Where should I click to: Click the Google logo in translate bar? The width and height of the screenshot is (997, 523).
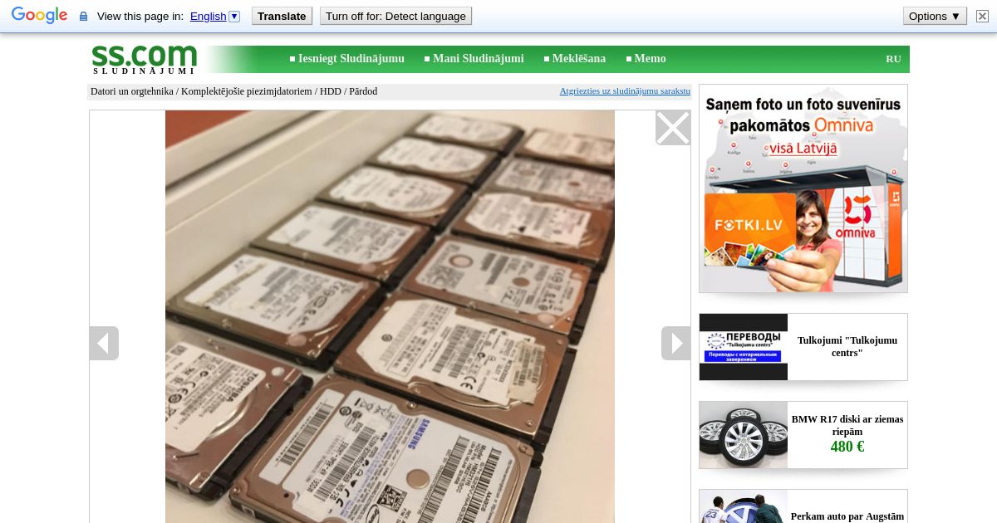(x=39, y=16)
